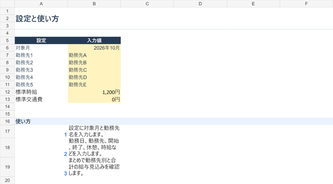Select row 18 header
333x184 pixels.
point(7,148)
